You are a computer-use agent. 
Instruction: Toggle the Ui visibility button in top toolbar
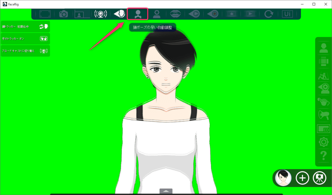point(287,14)
